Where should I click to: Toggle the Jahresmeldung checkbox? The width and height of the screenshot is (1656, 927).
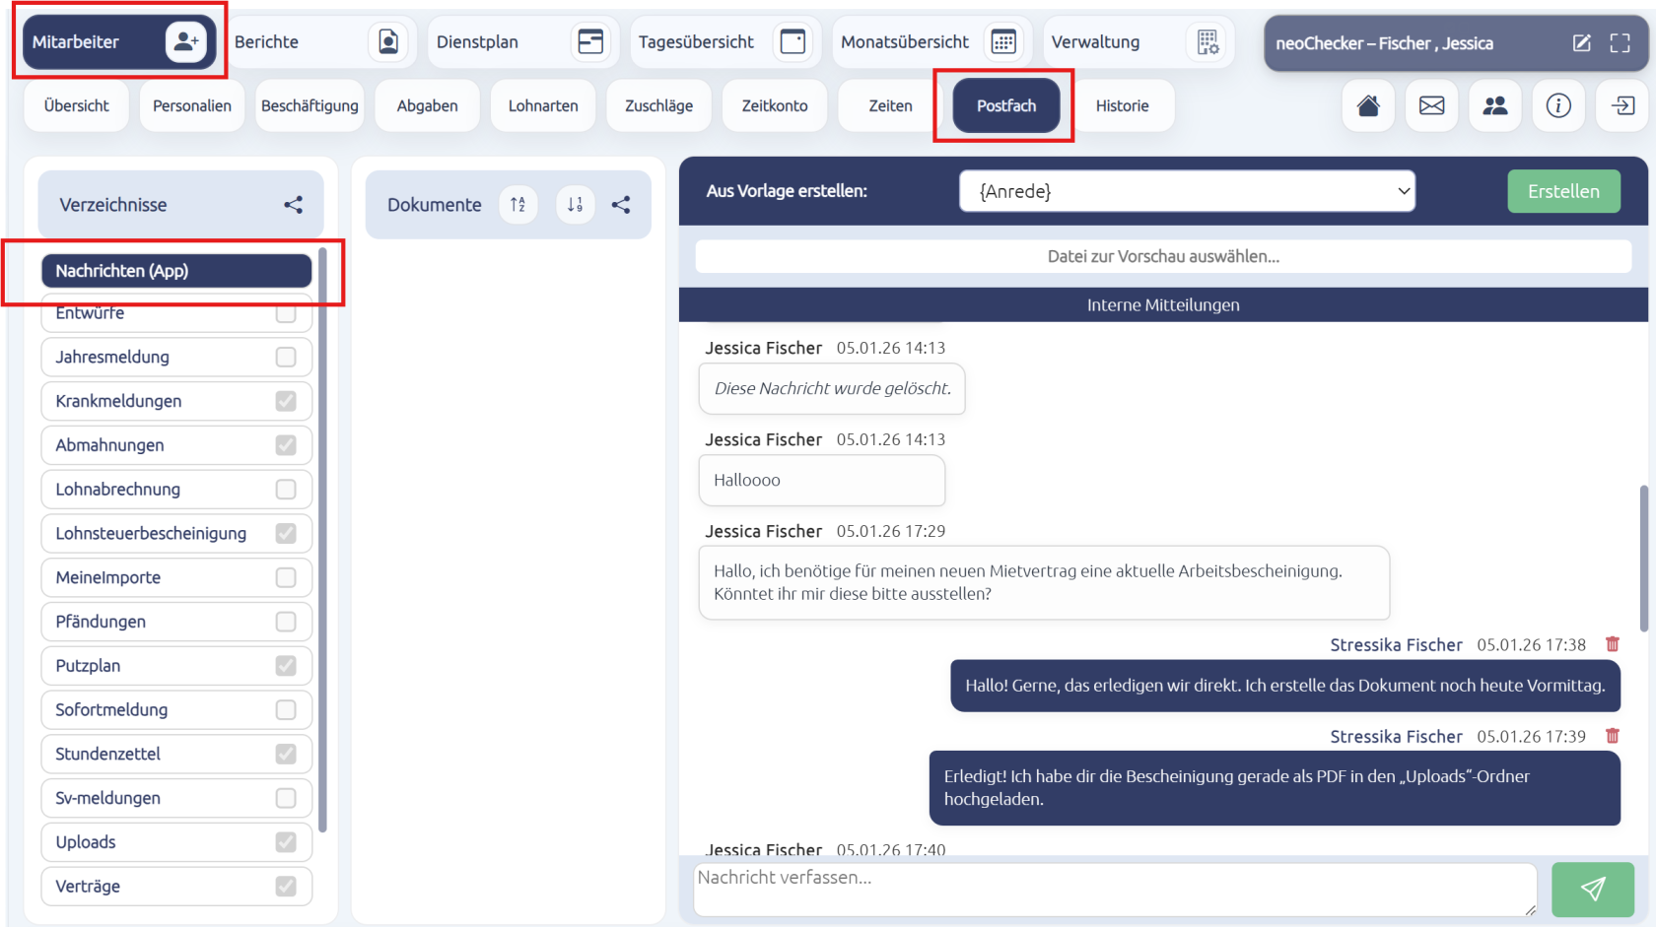(286, 357)
